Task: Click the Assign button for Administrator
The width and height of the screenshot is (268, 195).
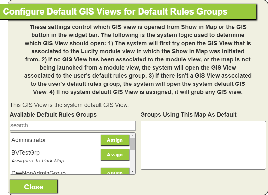Action: [115, 140]
